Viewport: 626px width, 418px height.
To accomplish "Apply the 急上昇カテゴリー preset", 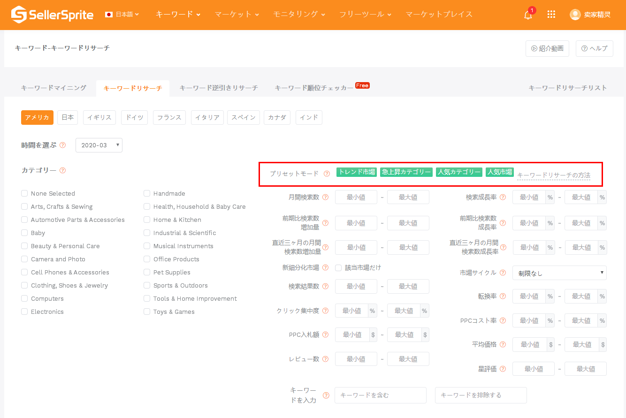I will pos(406,172).
